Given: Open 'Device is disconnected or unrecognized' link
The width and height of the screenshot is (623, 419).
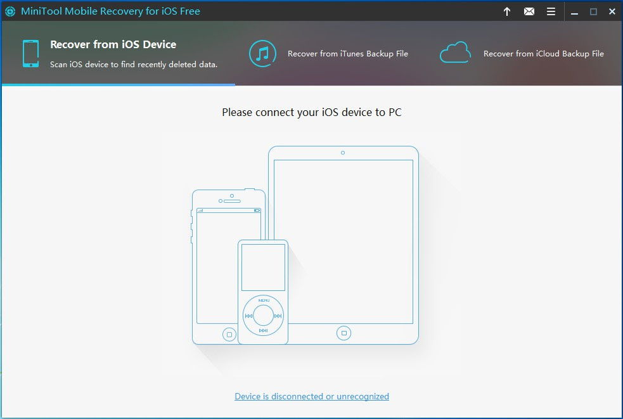Looking at the screenshot, I should [x=312, y=396].
